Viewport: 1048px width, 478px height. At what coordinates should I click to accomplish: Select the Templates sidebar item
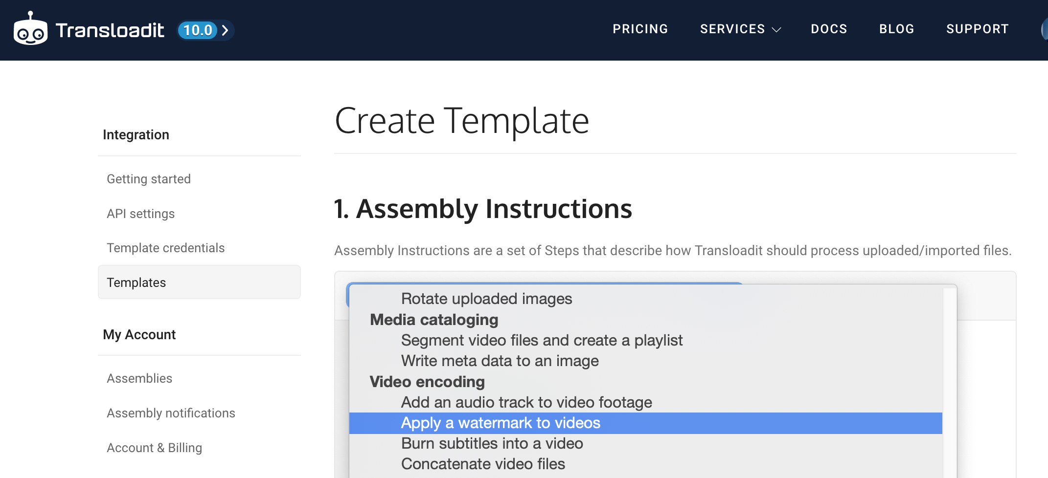[137, 282]
